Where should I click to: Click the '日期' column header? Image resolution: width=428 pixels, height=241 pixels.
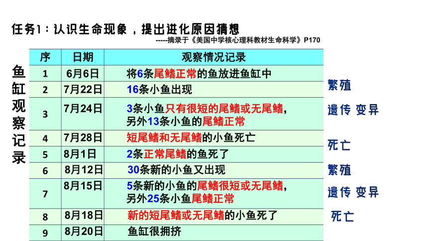click(x=83, y=57)
